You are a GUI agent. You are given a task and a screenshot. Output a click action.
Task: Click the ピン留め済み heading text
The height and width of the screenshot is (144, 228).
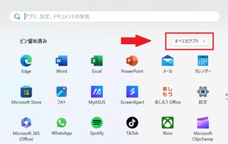click(33, 41)
